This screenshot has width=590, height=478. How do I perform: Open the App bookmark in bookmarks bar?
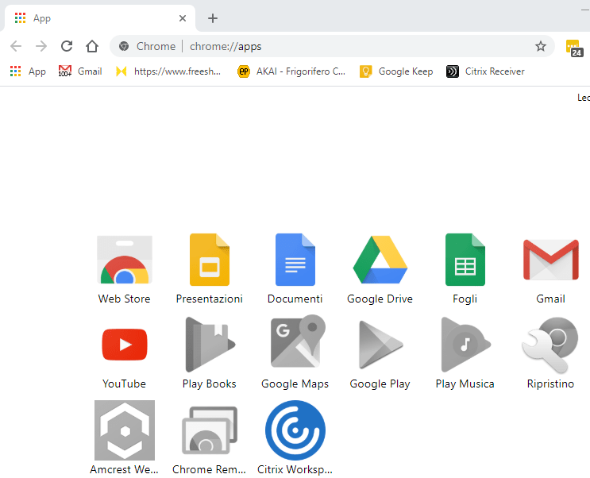[x=28, y=71]
